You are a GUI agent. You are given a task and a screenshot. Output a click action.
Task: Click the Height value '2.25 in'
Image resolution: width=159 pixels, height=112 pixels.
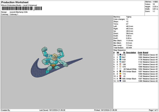point(155,7)
